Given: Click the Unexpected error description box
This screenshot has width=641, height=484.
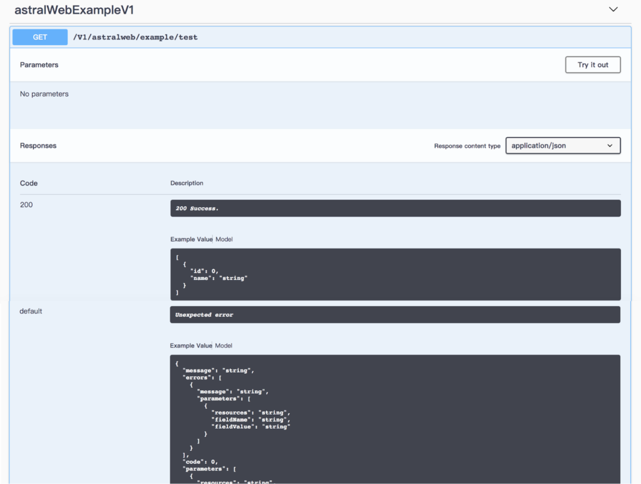Looking at the screenshot, I should click(x=395, y=315).
